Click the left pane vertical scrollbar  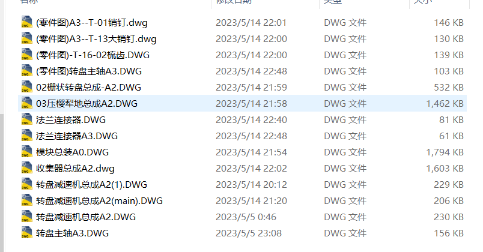[2, 183]
